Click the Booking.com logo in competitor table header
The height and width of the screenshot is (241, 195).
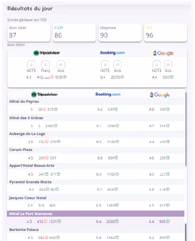tap(108, 94)
